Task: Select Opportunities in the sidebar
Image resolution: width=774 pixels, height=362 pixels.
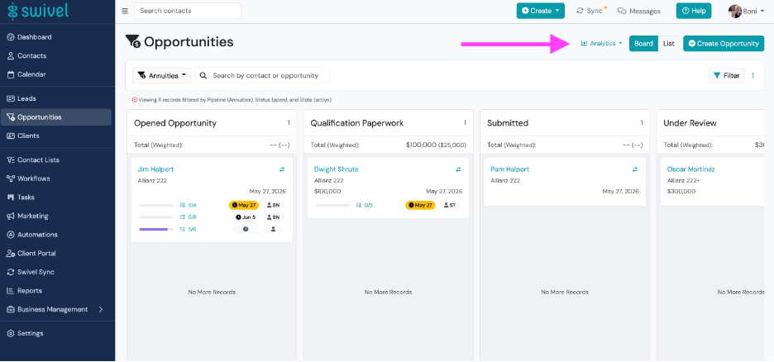Action: point(57,117)
